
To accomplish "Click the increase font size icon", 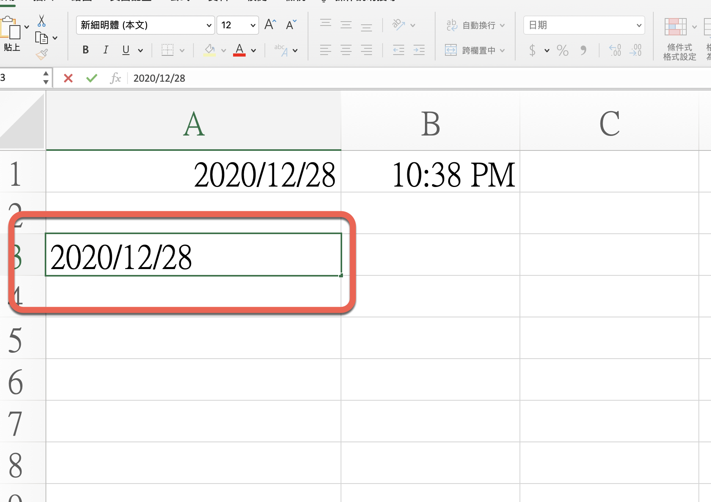I will 270,25.
